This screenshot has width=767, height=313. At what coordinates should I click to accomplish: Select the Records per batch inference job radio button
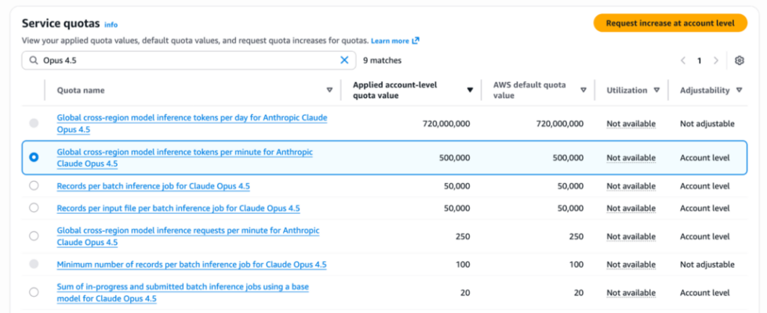pyautogui.click(x=34, y=186)
